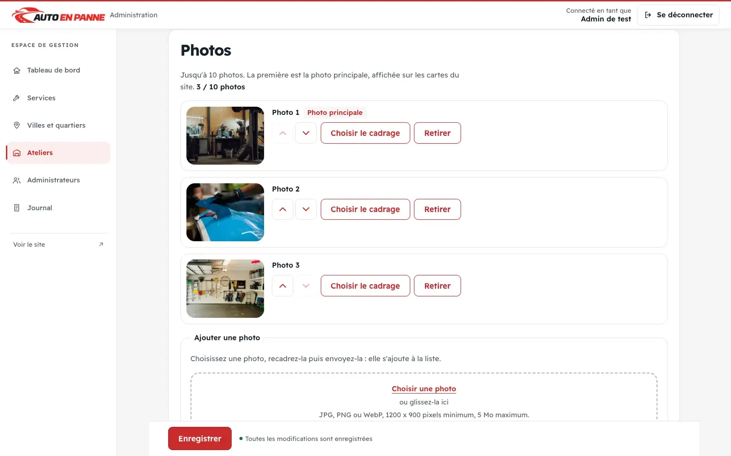The width and height of the screenshot is (731, 456).
Task: Move Photo 2 down with the chevron
Action: (306, 209)
